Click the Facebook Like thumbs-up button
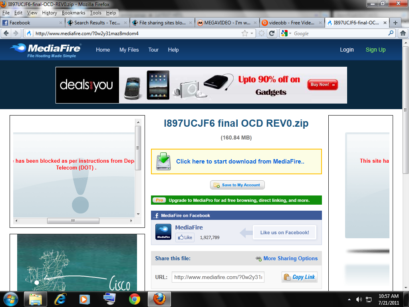Viewport: 409px width, 307px height. (x=185, y=237)
